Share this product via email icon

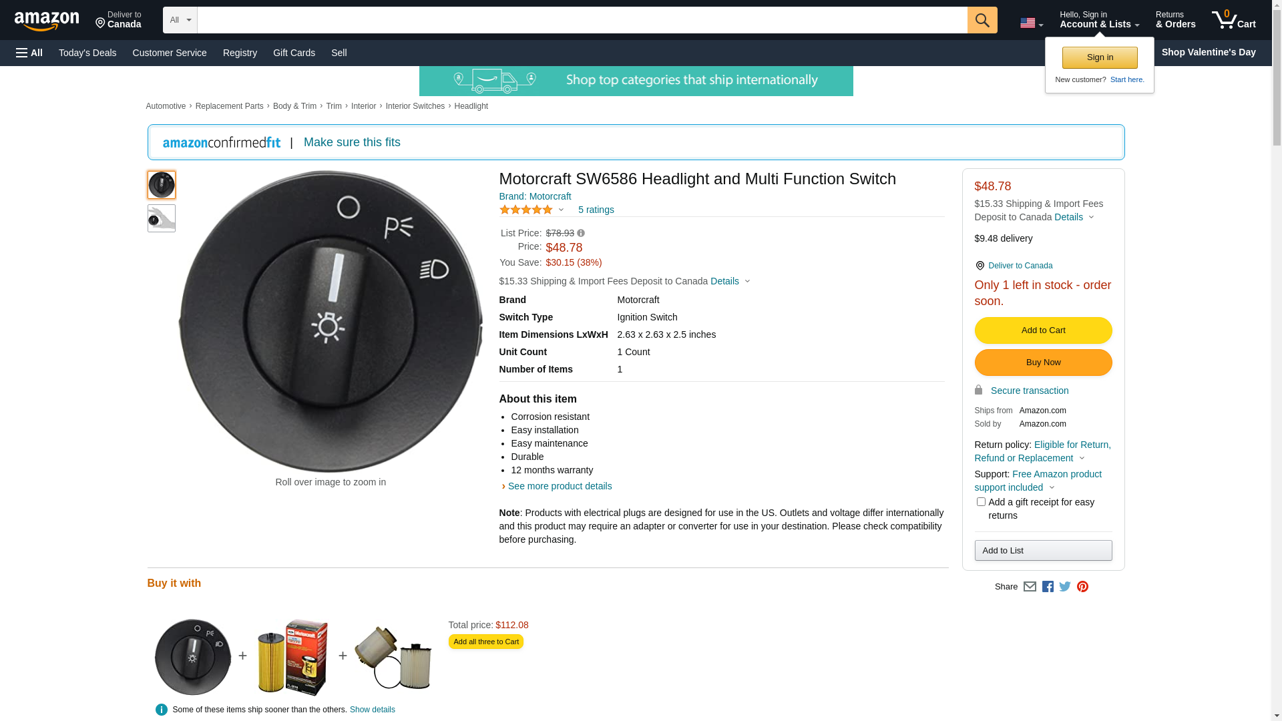(1030, 587)
